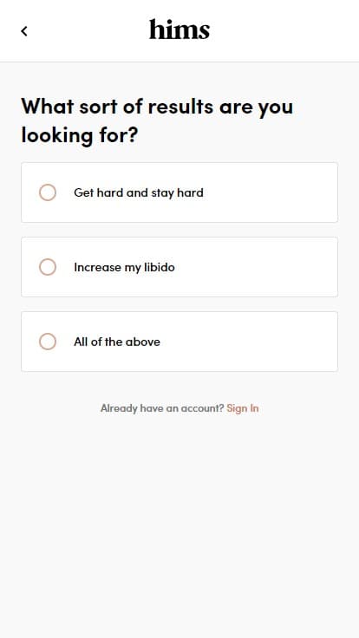Select the "Get hard and stay hard" radio circle
The height and width of the screenshot is (638, 359).
pos(48,192)
